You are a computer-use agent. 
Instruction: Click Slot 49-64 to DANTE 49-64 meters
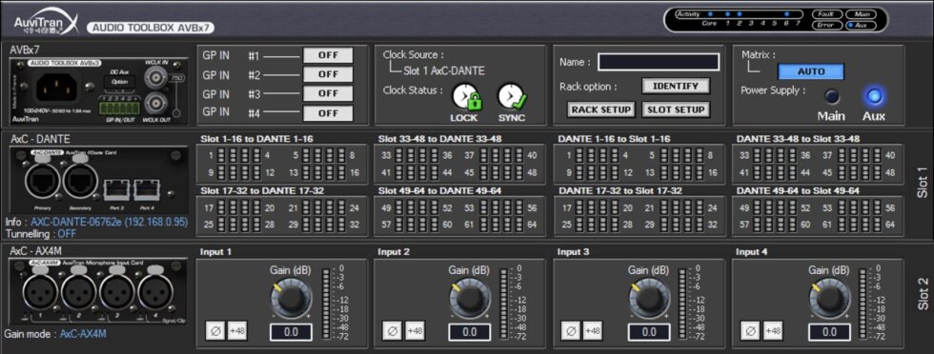[459, 217]
